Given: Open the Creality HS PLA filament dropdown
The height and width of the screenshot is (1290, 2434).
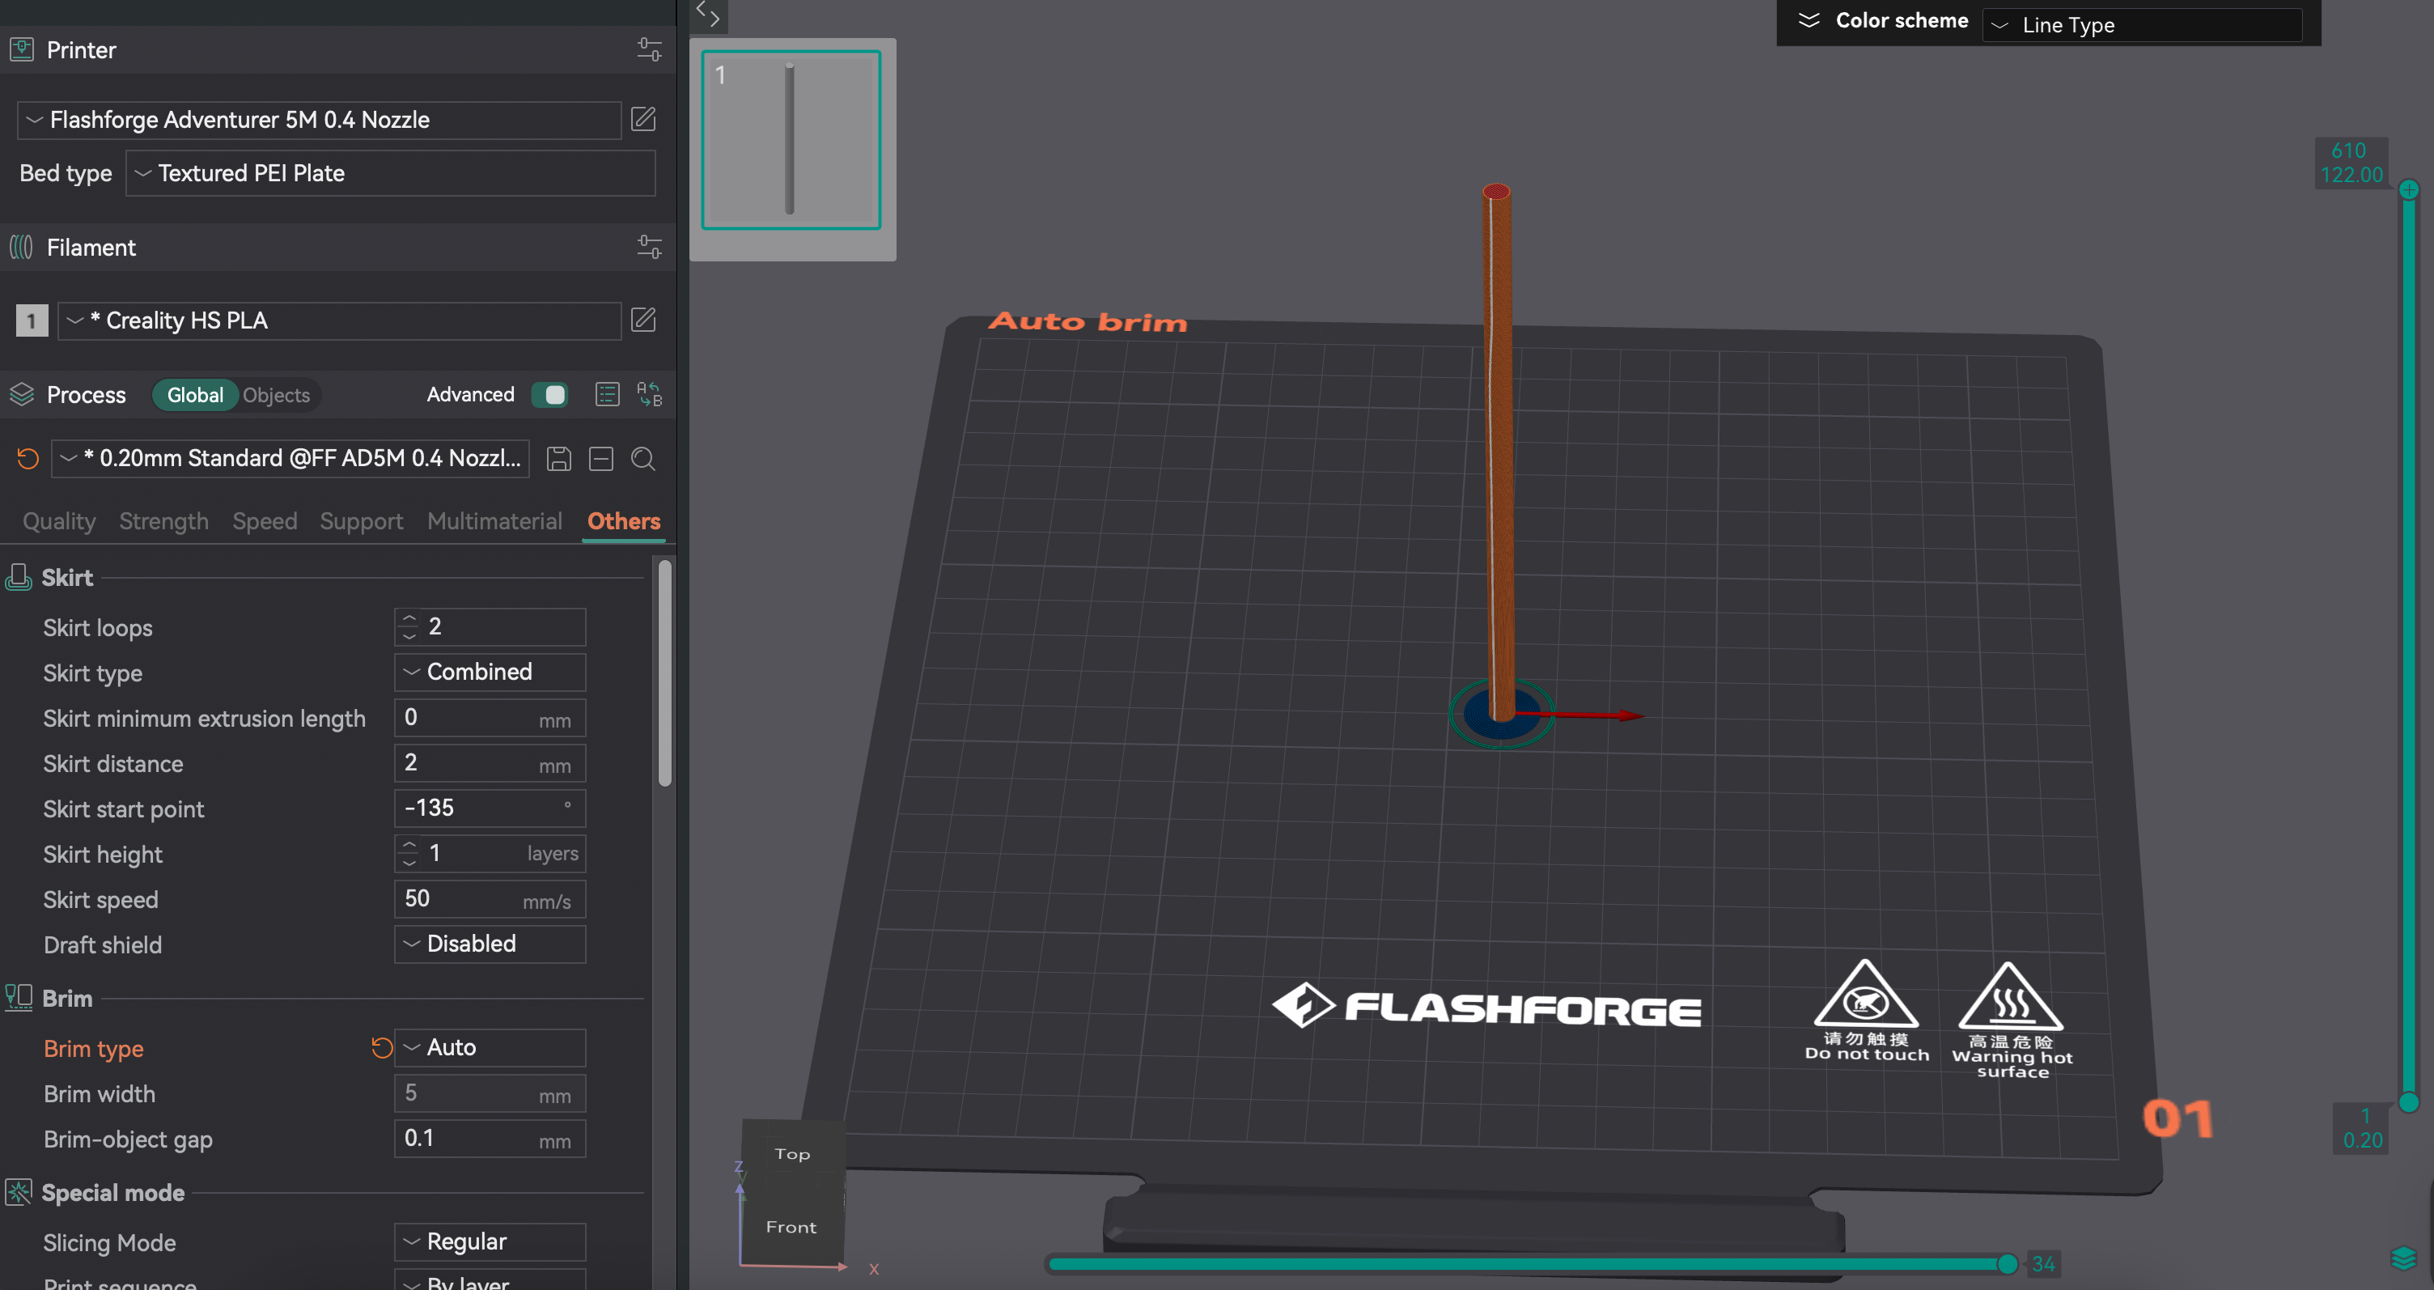Looking at the screenshot, I should (339, 320).
